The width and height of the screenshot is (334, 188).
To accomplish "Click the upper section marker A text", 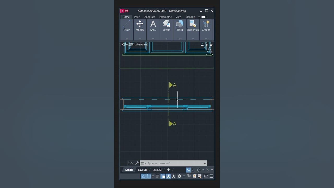I will 175,85.
